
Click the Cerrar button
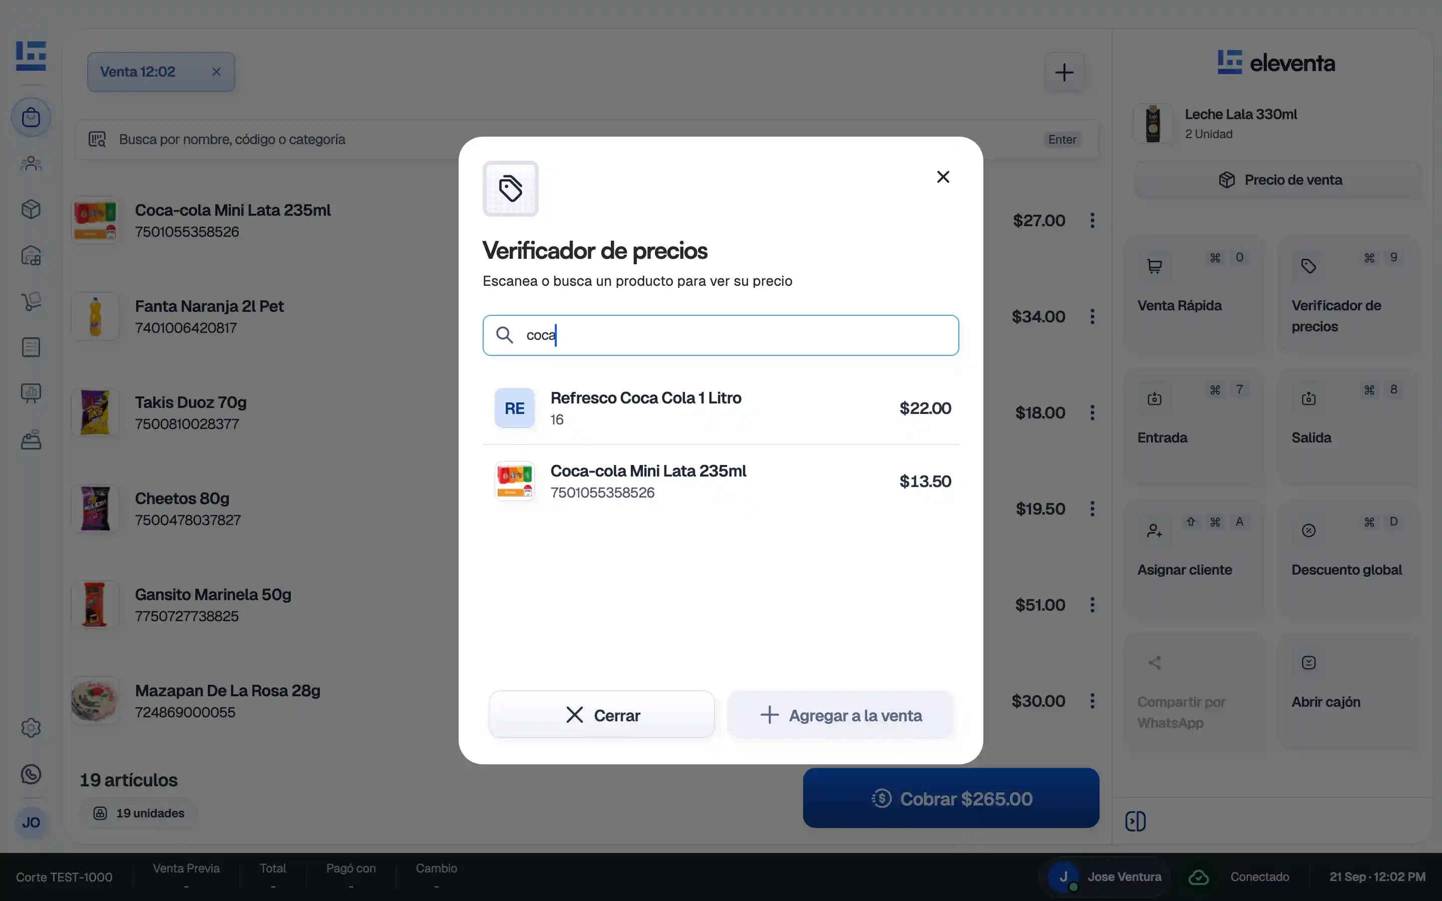click(601, 714)
